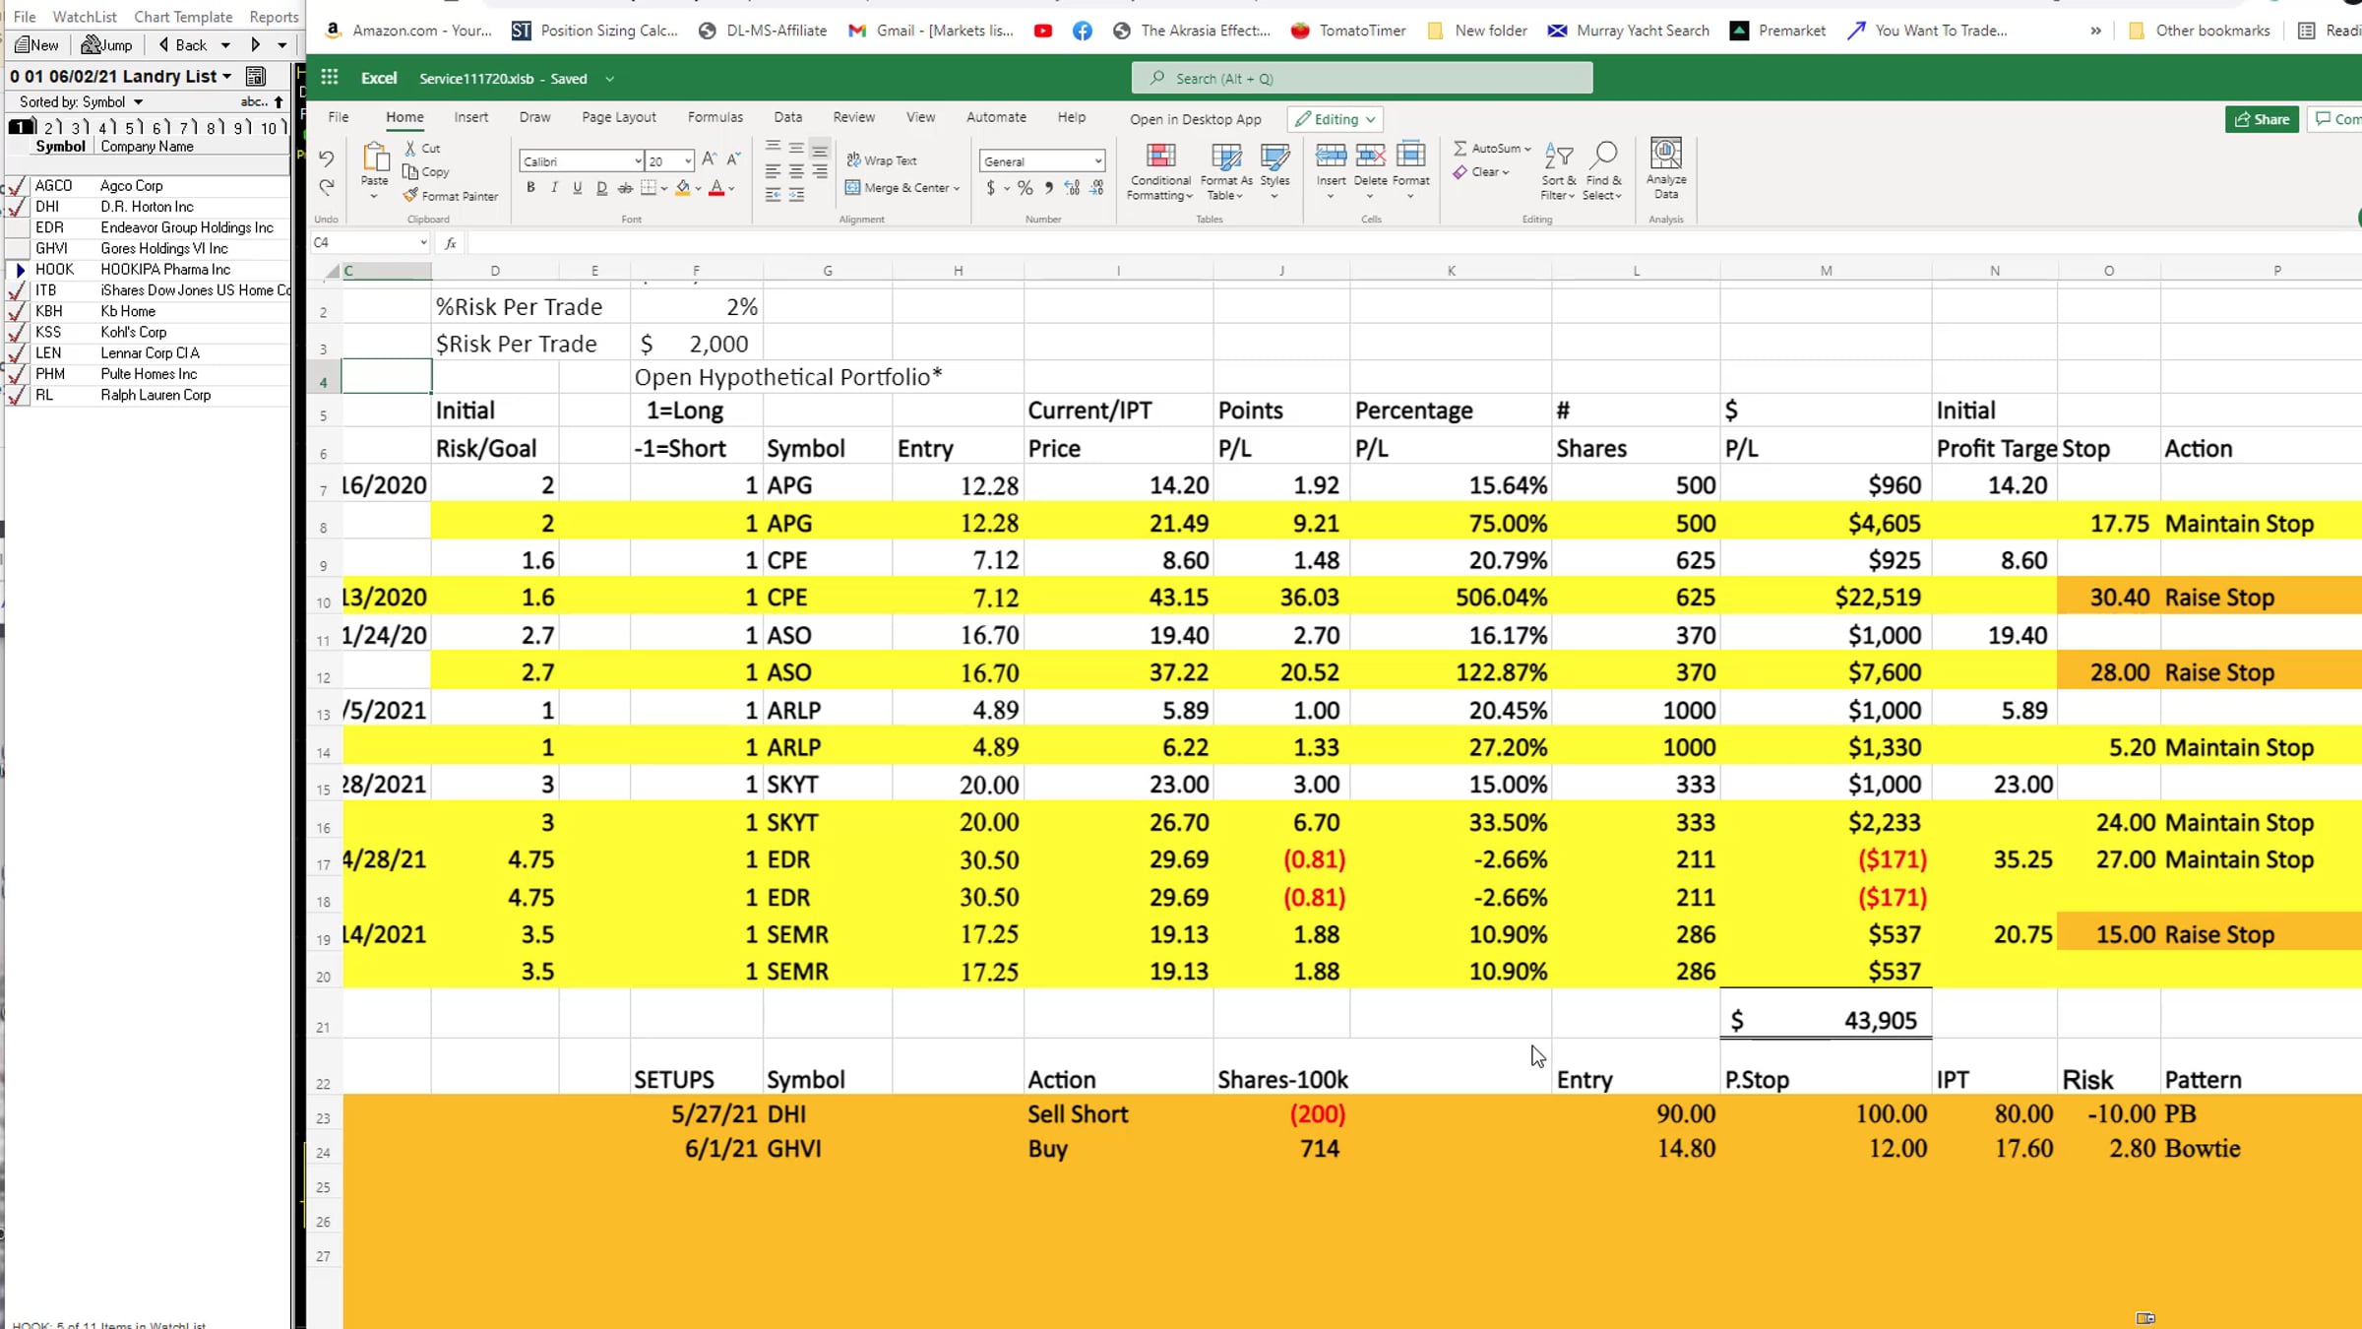This screenshot has width=2362, height=1329.
Task: Click the yellow Fill Color button
Action: (x=682, y=187)
